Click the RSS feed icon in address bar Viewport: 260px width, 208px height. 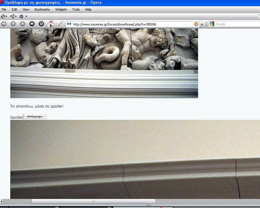196,24
